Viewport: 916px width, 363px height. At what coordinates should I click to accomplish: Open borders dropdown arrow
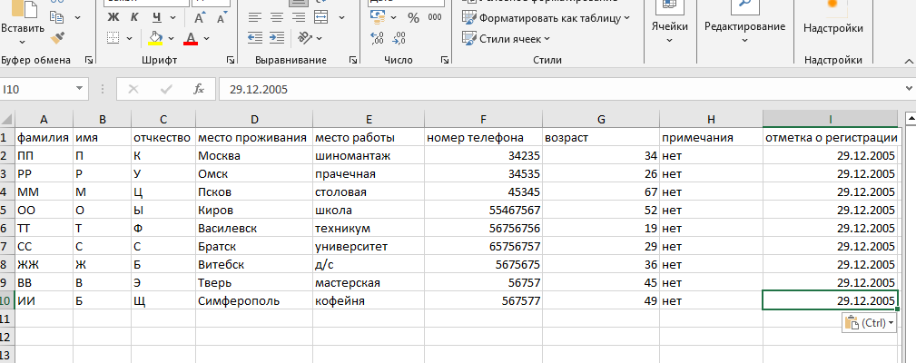tap(130, 38)
